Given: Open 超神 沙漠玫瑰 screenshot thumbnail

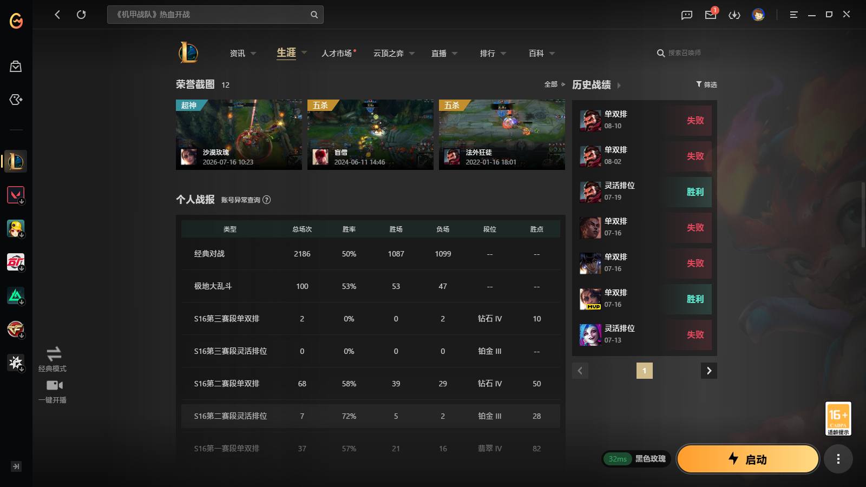Looking at the screenshot, I should 239,135.
